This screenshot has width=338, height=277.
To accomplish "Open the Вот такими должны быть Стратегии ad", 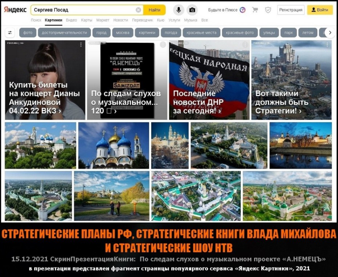I will click(292, 80).
